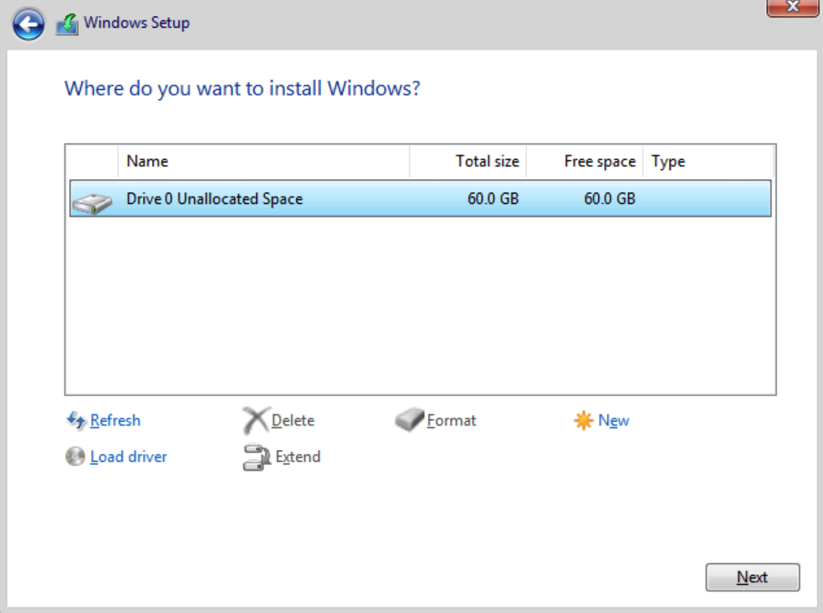This screenshot has height=613, width=823.
Task: Click the Refresh link text
Action: [x=115, y=420]
